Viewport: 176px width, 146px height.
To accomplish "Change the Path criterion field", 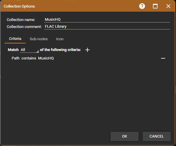I will coord(15,58).
